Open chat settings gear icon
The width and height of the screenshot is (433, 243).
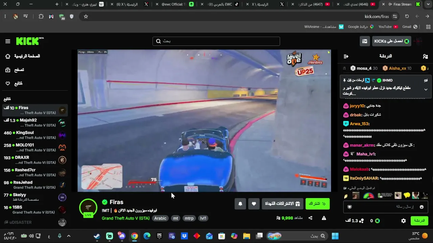pyautogui.click(x=404, y=221)
